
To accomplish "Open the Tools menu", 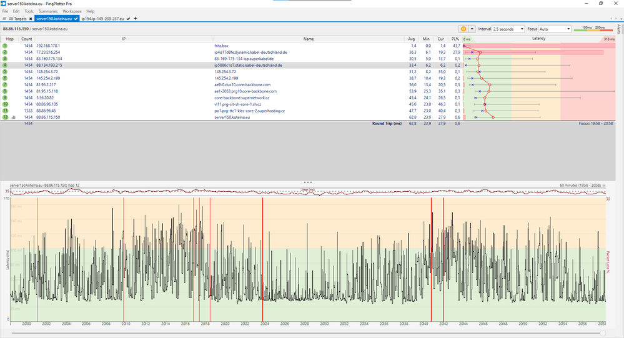I will click(29, 11).
